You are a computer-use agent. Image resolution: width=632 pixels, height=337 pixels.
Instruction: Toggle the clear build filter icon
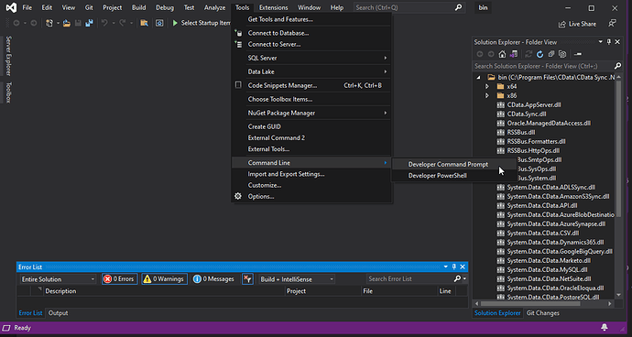pyautogui.click(x=247, y=279)
